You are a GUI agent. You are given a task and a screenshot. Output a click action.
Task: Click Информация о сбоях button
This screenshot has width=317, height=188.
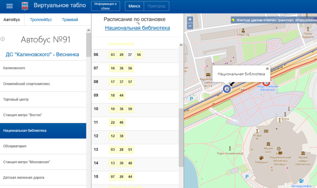105,6
